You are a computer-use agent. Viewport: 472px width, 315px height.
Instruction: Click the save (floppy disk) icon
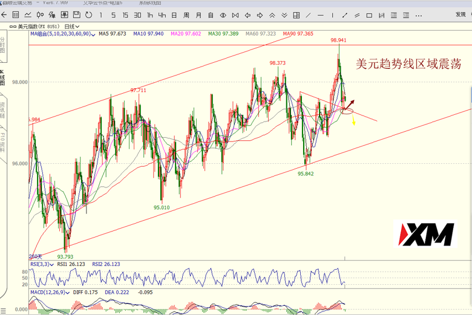76,15
